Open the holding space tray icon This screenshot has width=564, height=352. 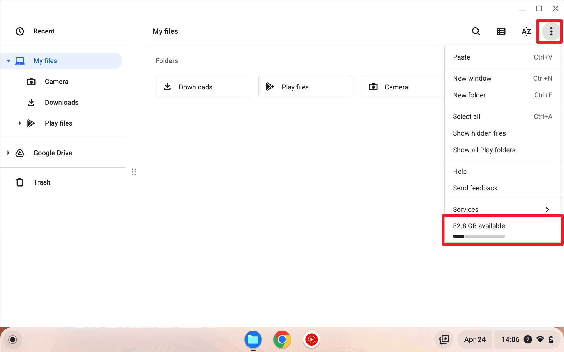coord(444,340)
